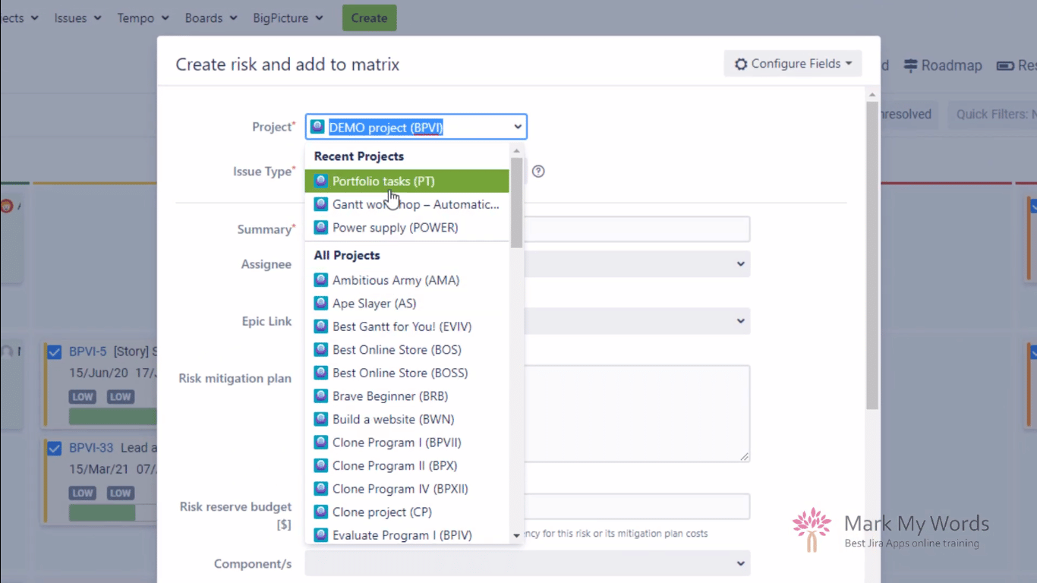
Task: Open the Boards menu
Action: (x=211, y=18)
